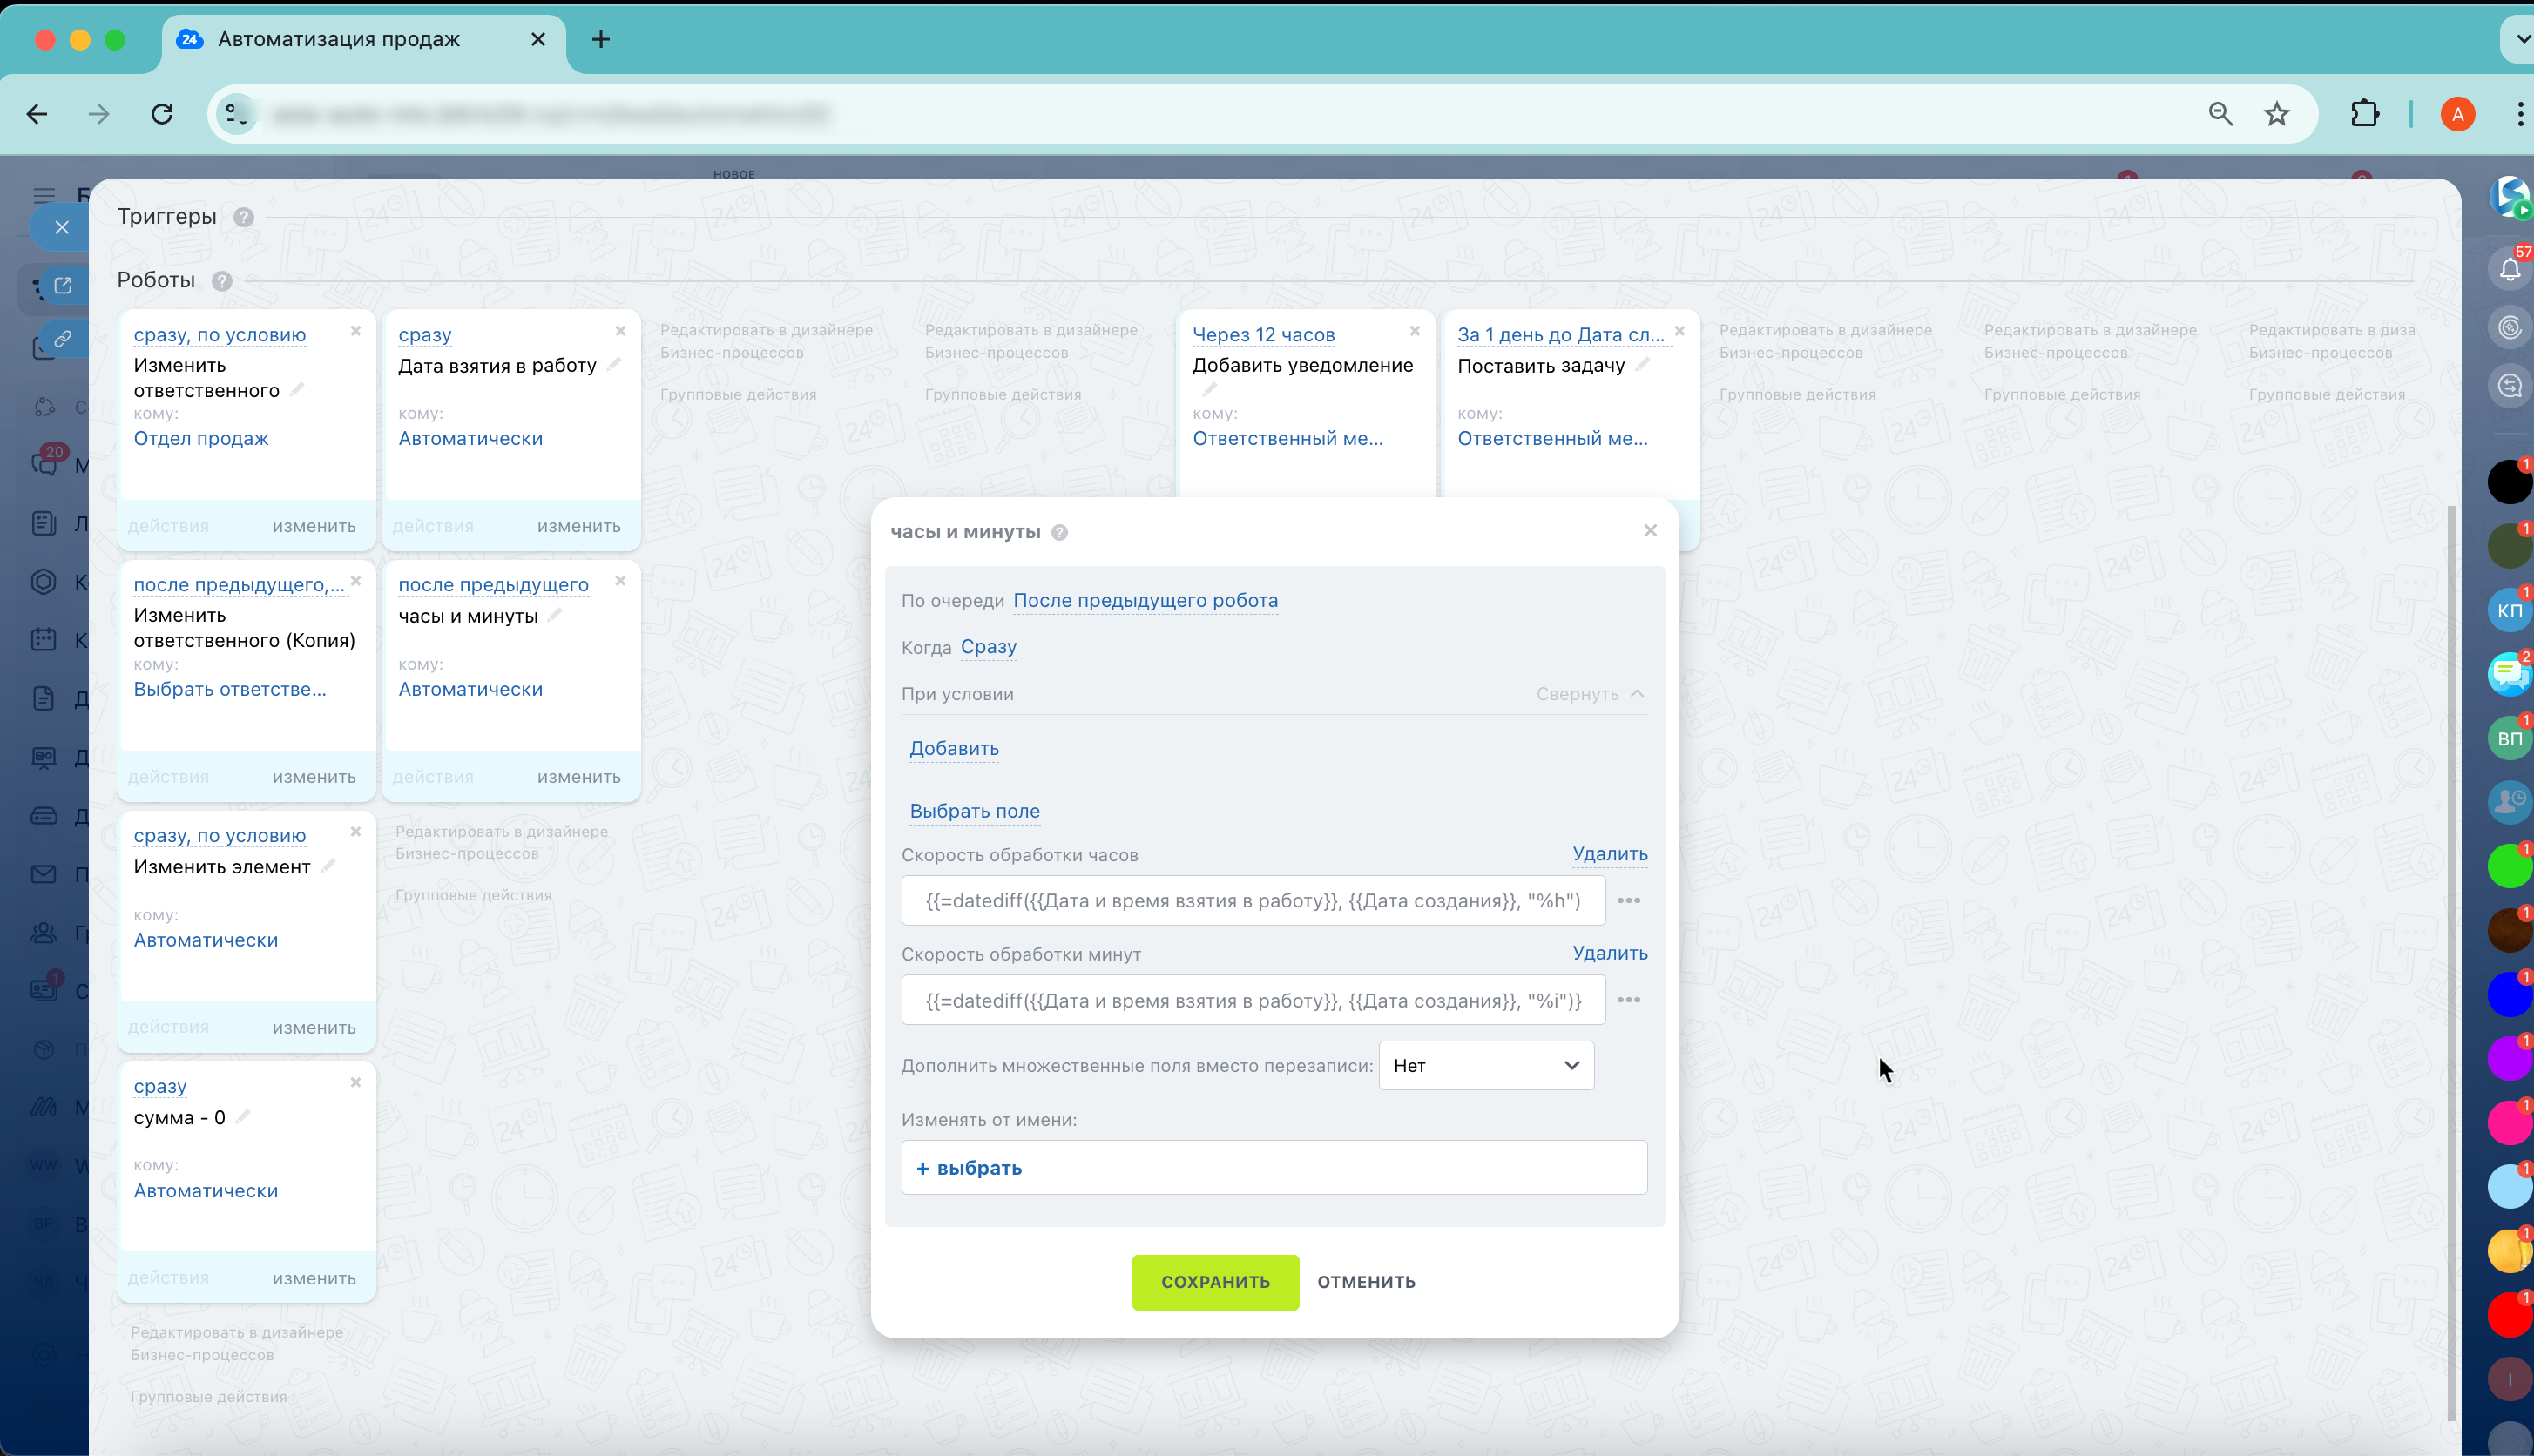2534x1456 pixels.
Task: Open the browser extensions puzzle icon
Action: click(2365, 114)
